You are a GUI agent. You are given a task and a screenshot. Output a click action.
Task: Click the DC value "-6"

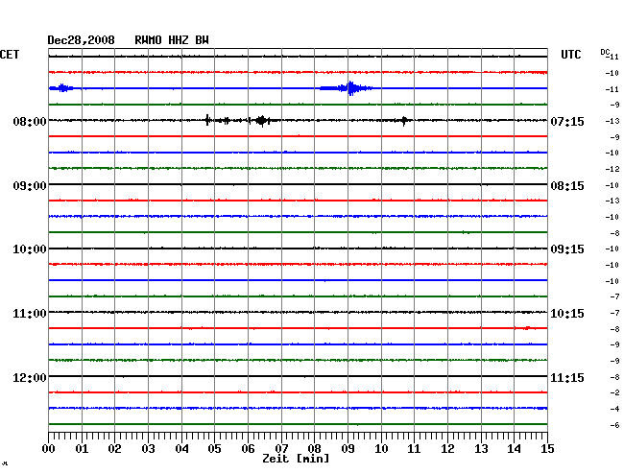pos(614,425)
